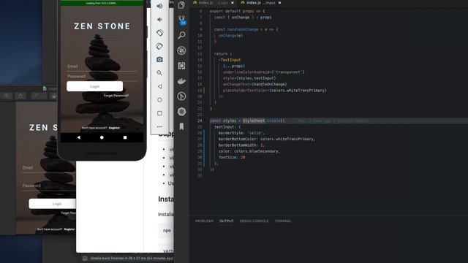The height and width of the screenshot is (263, 468).
Task: Open PROBLEMS panel tab
Action: pos(205,221)
